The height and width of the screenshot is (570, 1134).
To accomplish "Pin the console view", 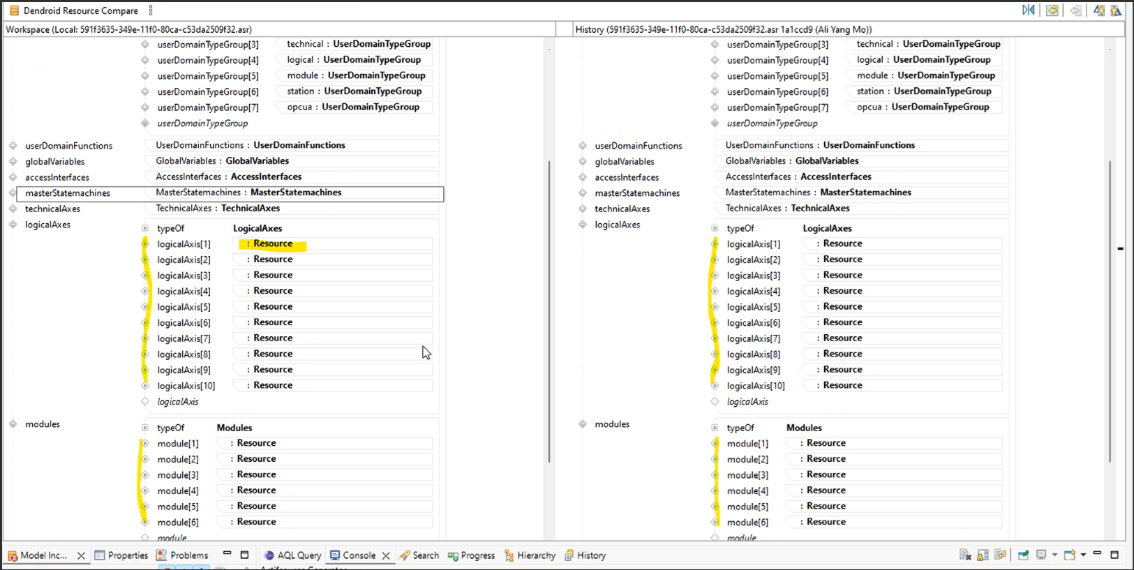I will tap(1024, 555).
